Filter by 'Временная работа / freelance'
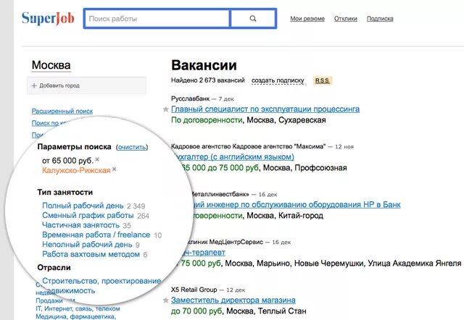464x320 pixels. [96, 235]
